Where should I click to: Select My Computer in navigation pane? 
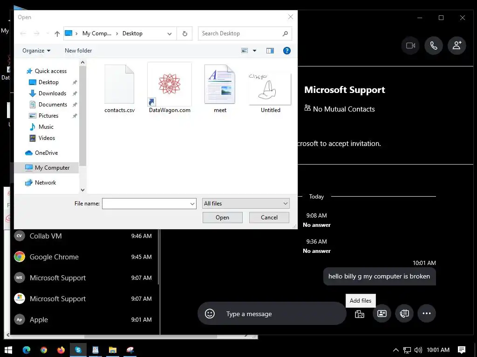click(x=47, y=167)
